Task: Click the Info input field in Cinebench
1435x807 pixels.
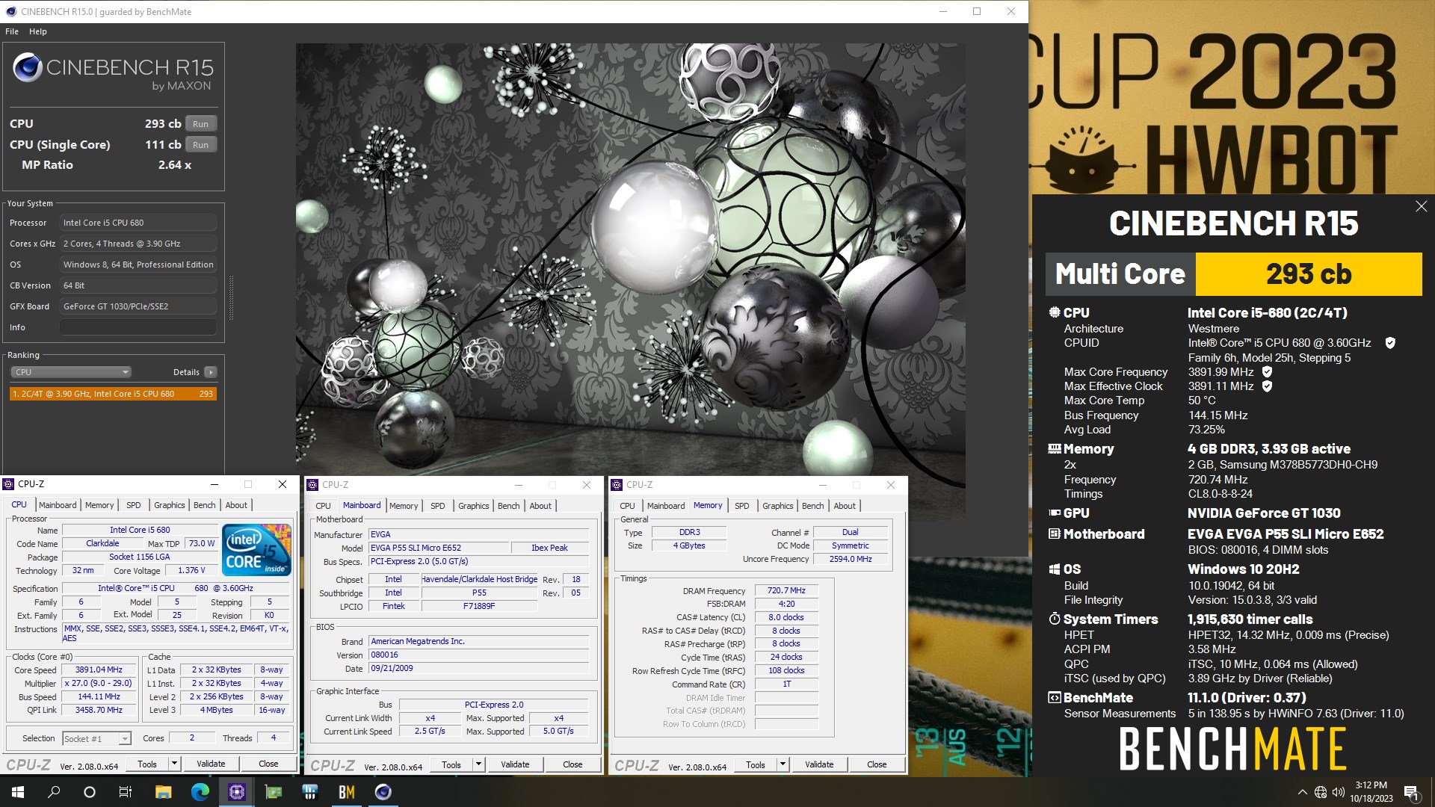Action: coord(138,327)
